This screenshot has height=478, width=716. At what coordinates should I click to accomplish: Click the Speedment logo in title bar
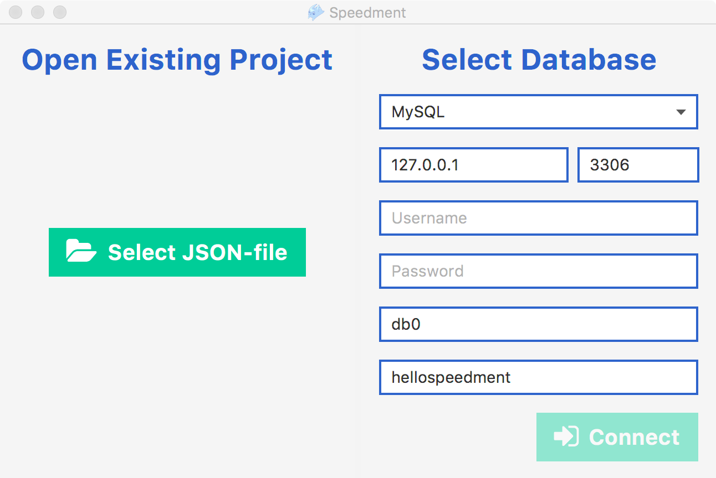(316, 12)
